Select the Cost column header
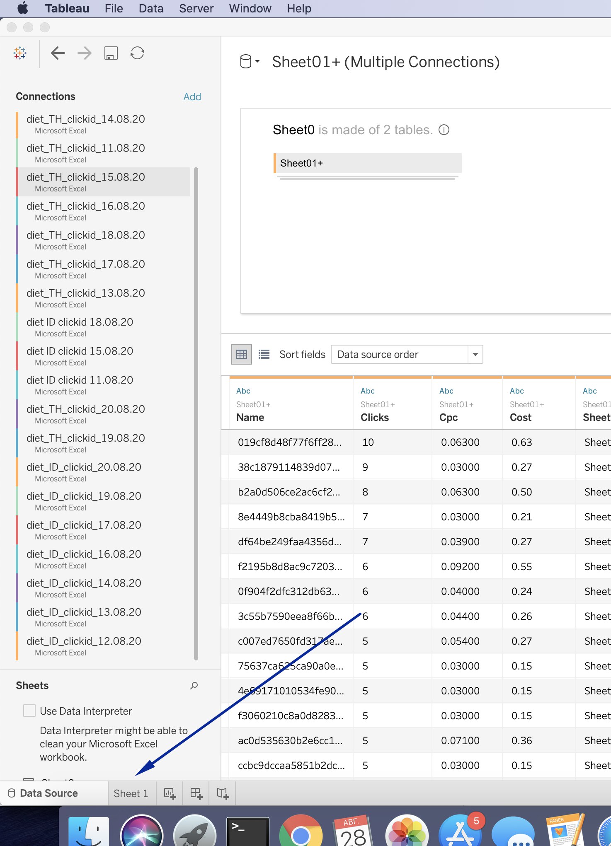 (x=521, y=417)
